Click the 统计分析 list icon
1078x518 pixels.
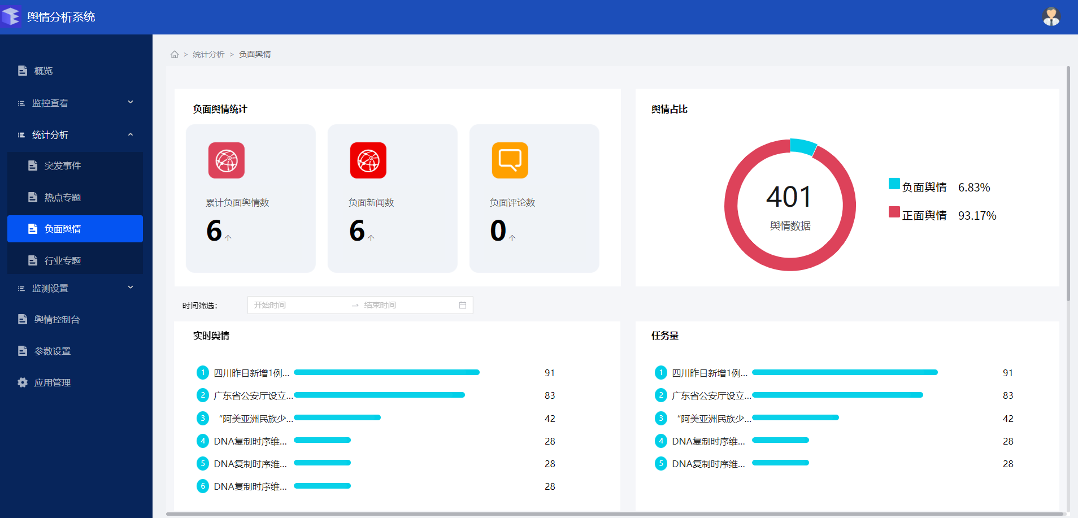pos(21,134)
